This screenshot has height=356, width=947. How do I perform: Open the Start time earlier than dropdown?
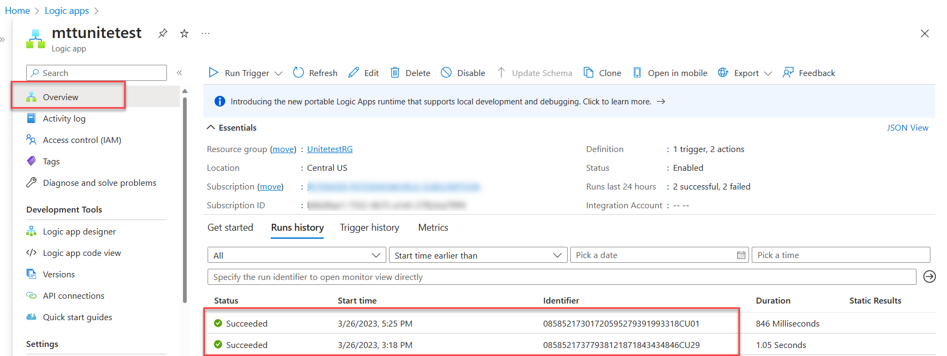[478, 255]
